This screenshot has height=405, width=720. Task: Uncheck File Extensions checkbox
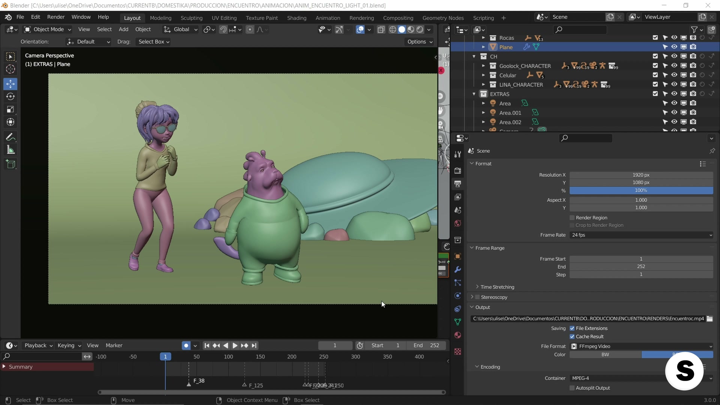[572, 328]
